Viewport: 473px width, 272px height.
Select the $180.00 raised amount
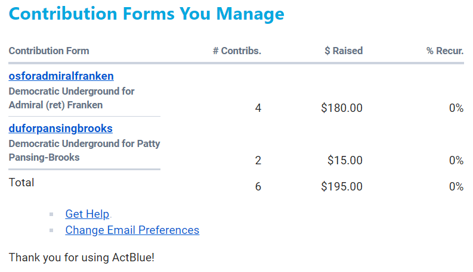click(342, 108)
